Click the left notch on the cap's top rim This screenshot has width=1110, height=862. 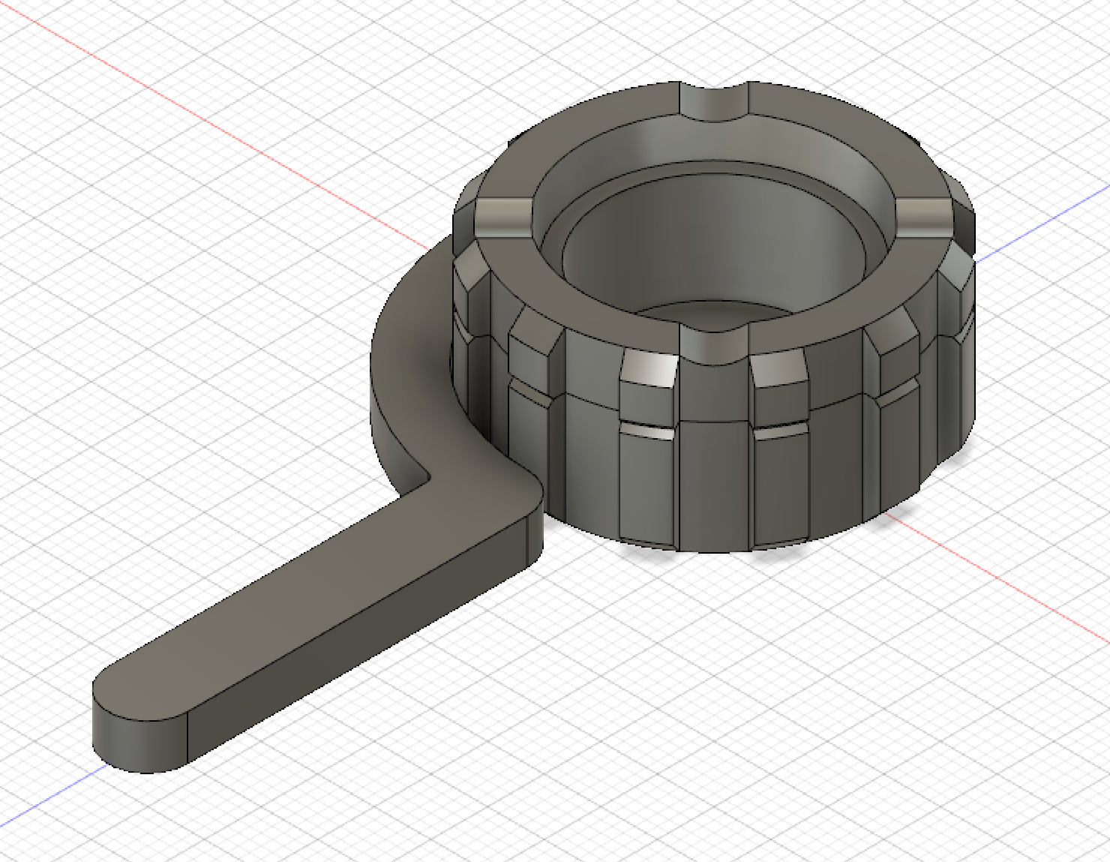[x=504, y=218]
